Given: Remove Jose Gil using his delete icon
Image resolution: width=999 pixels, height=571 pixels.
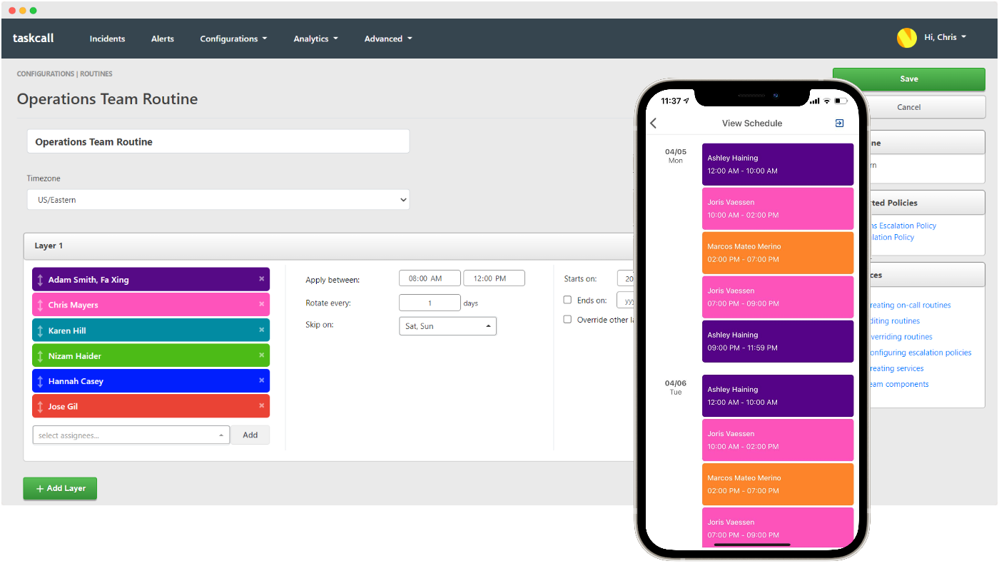Looking at the screenshot, I should (x=262, y=406).
